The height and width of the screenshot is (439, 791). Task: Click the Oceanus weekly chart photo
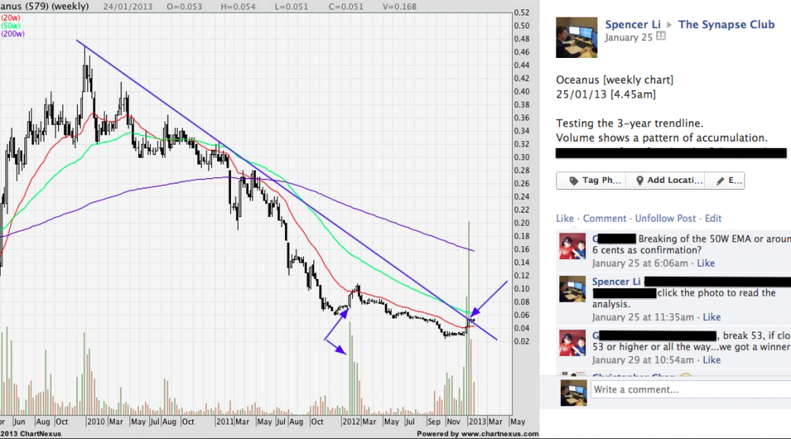point(259,213)
